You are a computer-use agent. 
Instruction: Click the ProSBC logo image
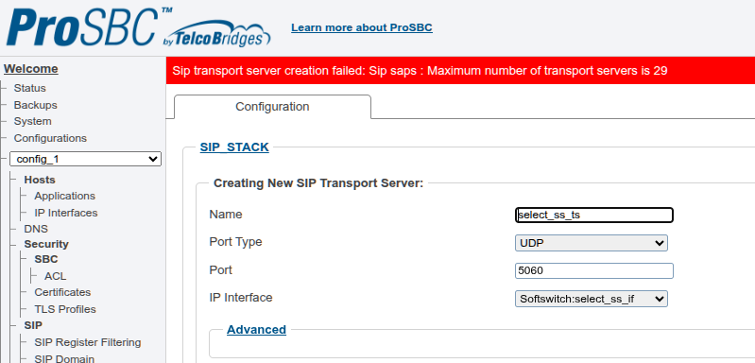click(x=139, y=27)
